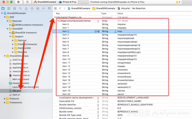The image size is (192, 119).
Task: Select Info.plist in the project navigator
Action: (16, 91)
